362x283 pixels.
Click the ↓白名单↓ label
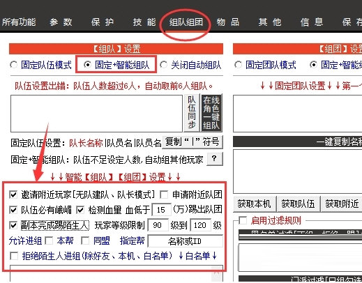point(197,256)
